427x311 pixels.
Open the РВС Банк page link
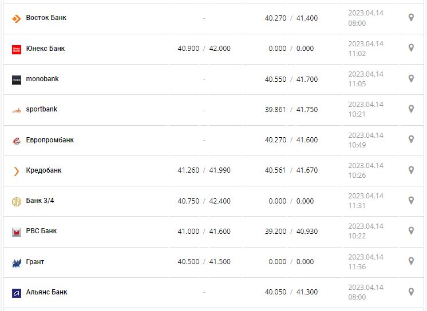pos(41,231)
